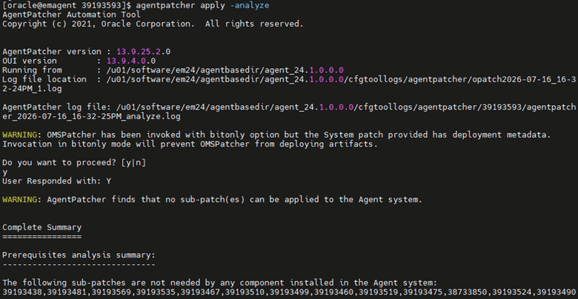Click the '-analyze' option in command line
The image size is (578, 299).
click(250, 5)
